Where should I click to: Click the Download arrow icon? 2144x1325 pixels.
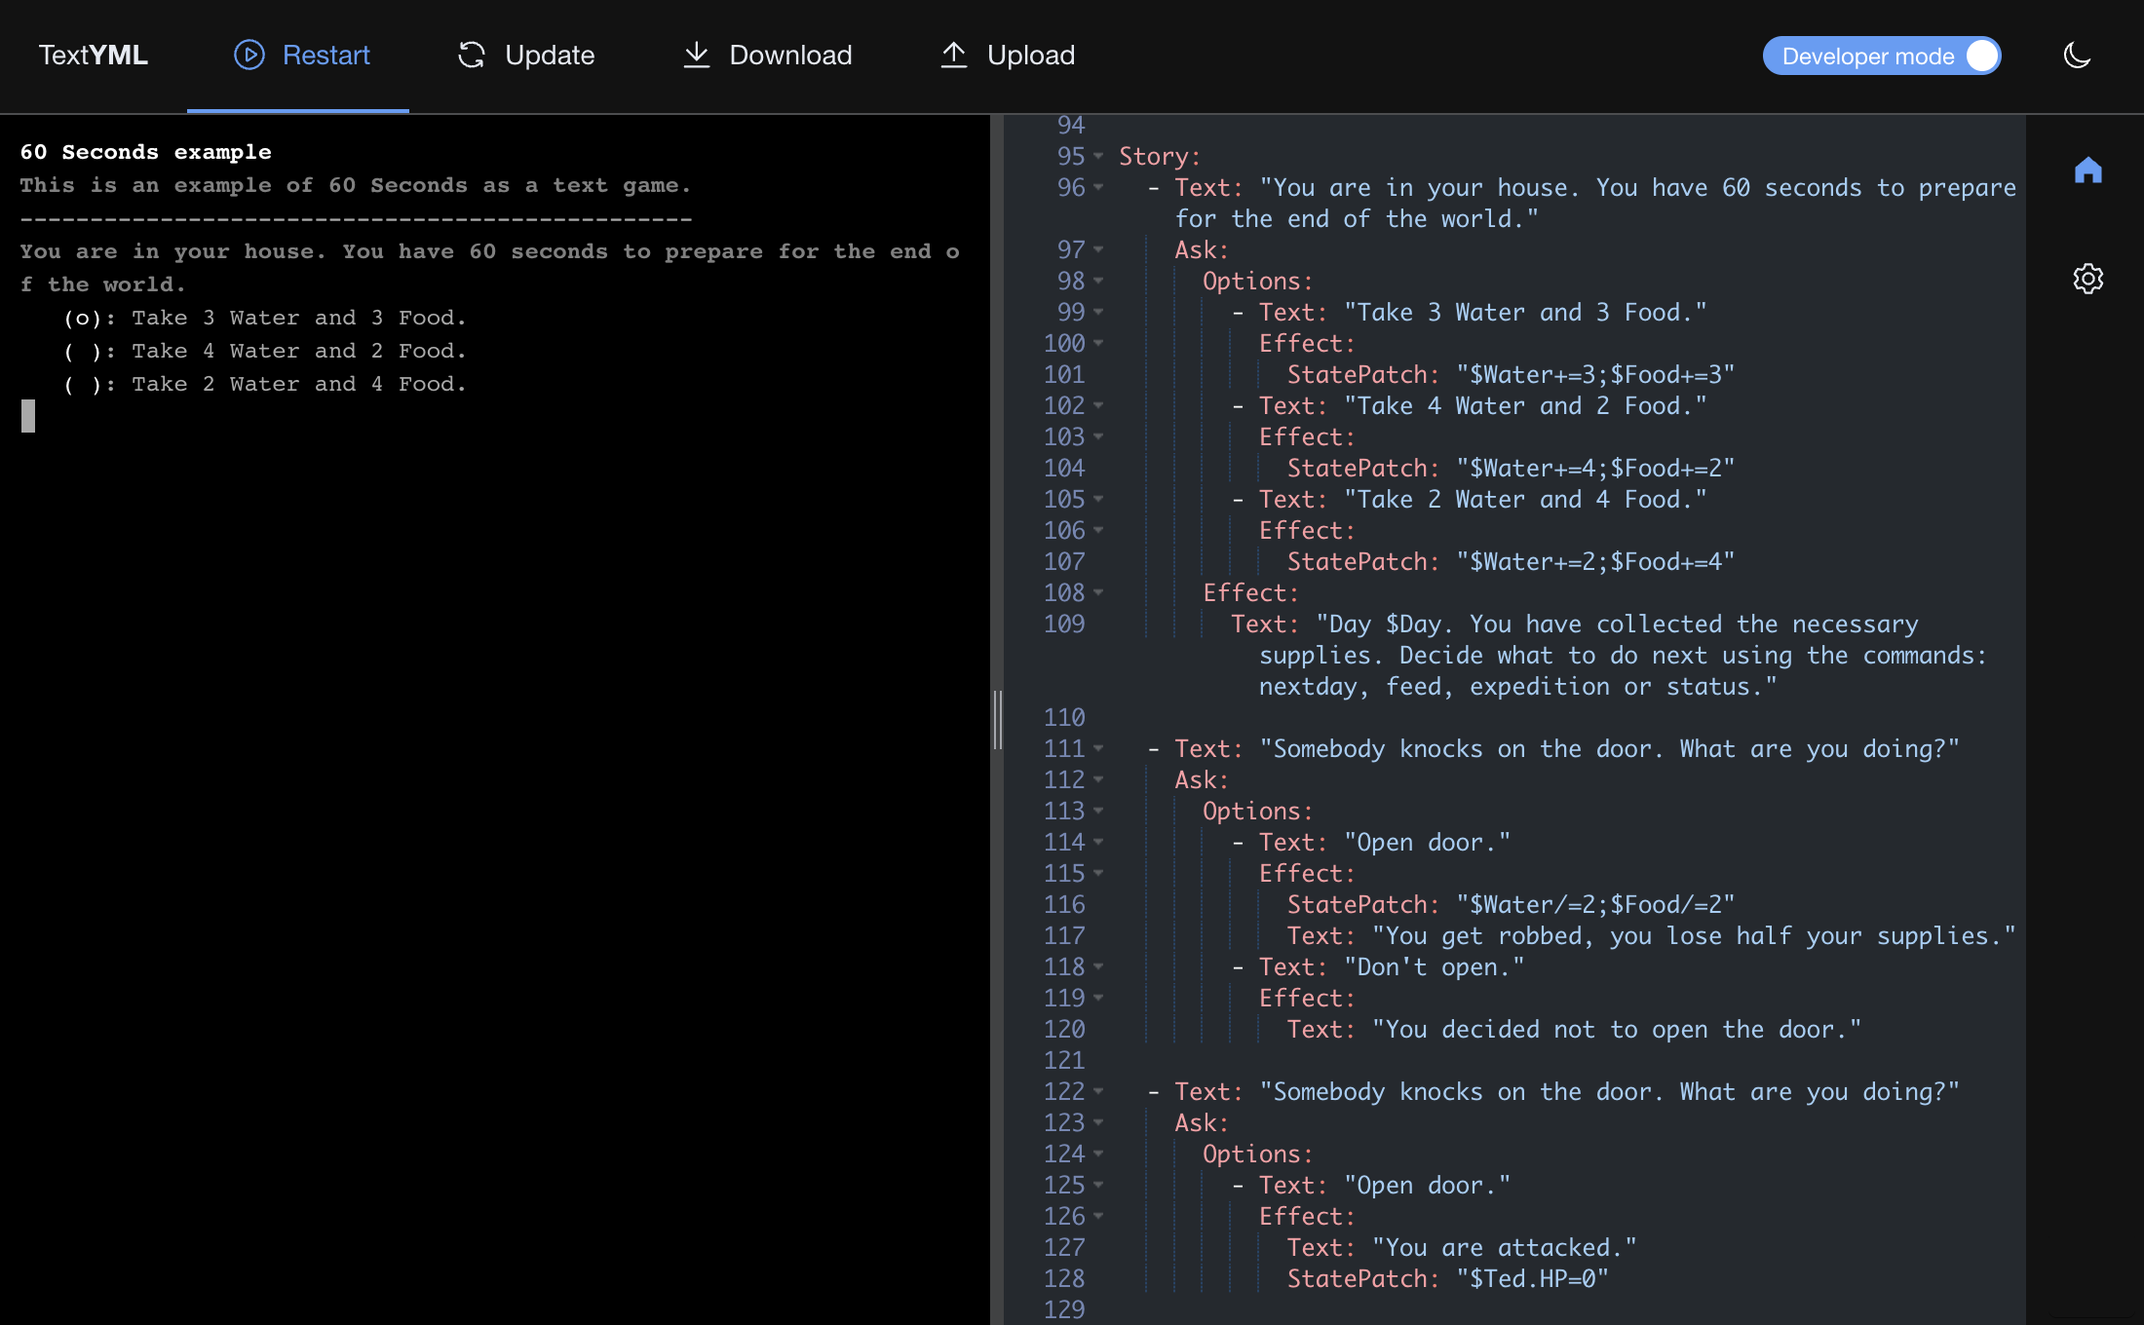pyautogui.click(x=696, y=56)
